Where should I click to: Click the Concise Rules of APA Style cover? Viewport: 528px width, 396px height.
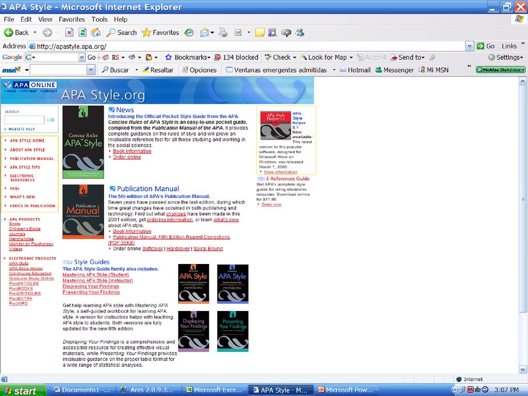pos(83,142)
